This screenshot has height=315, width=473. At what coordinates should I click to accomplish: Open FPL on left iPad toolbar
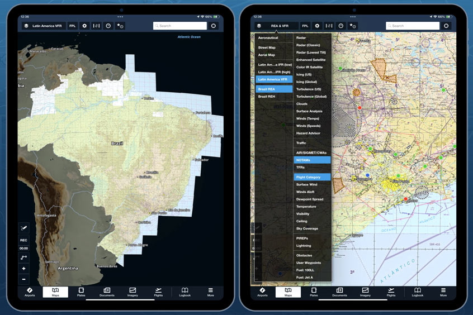point(72,26)
